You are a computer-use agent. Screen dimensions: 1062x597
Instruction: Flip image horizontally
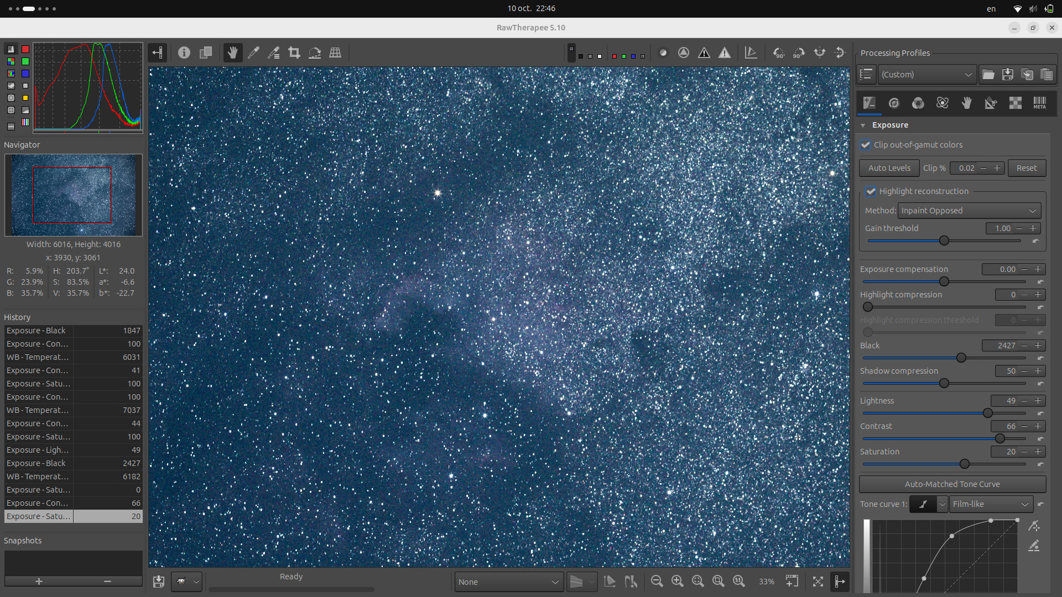pyautogui.click(x=820, y=53)
